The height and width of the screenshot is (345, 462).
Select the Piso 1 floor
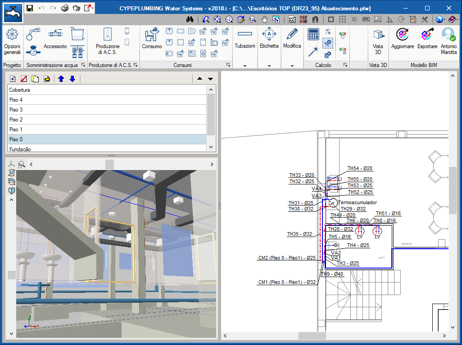(x=107, y=130)
